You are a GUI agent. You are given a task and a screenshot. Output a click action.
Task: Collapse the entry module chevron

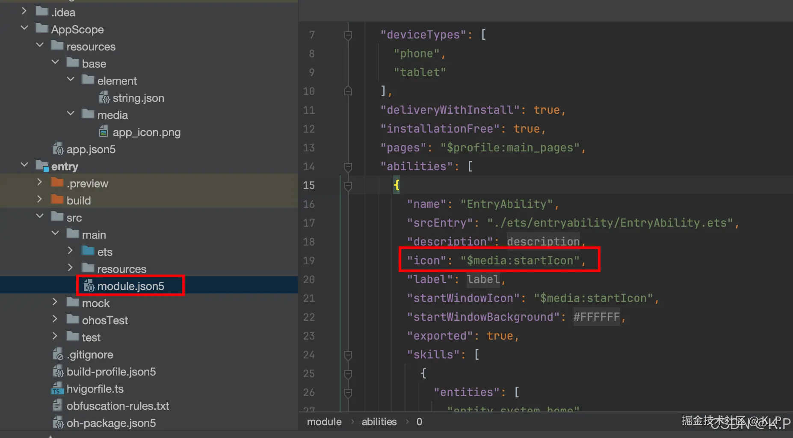click(x=24, y=165)
